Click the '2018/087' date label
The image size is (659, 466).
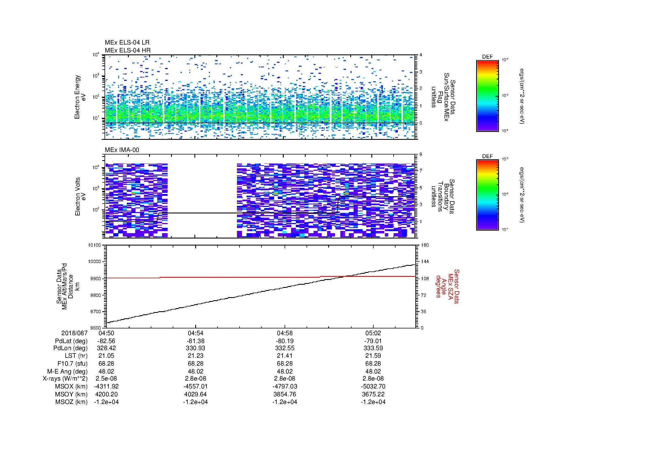click(x=74, y=333)
